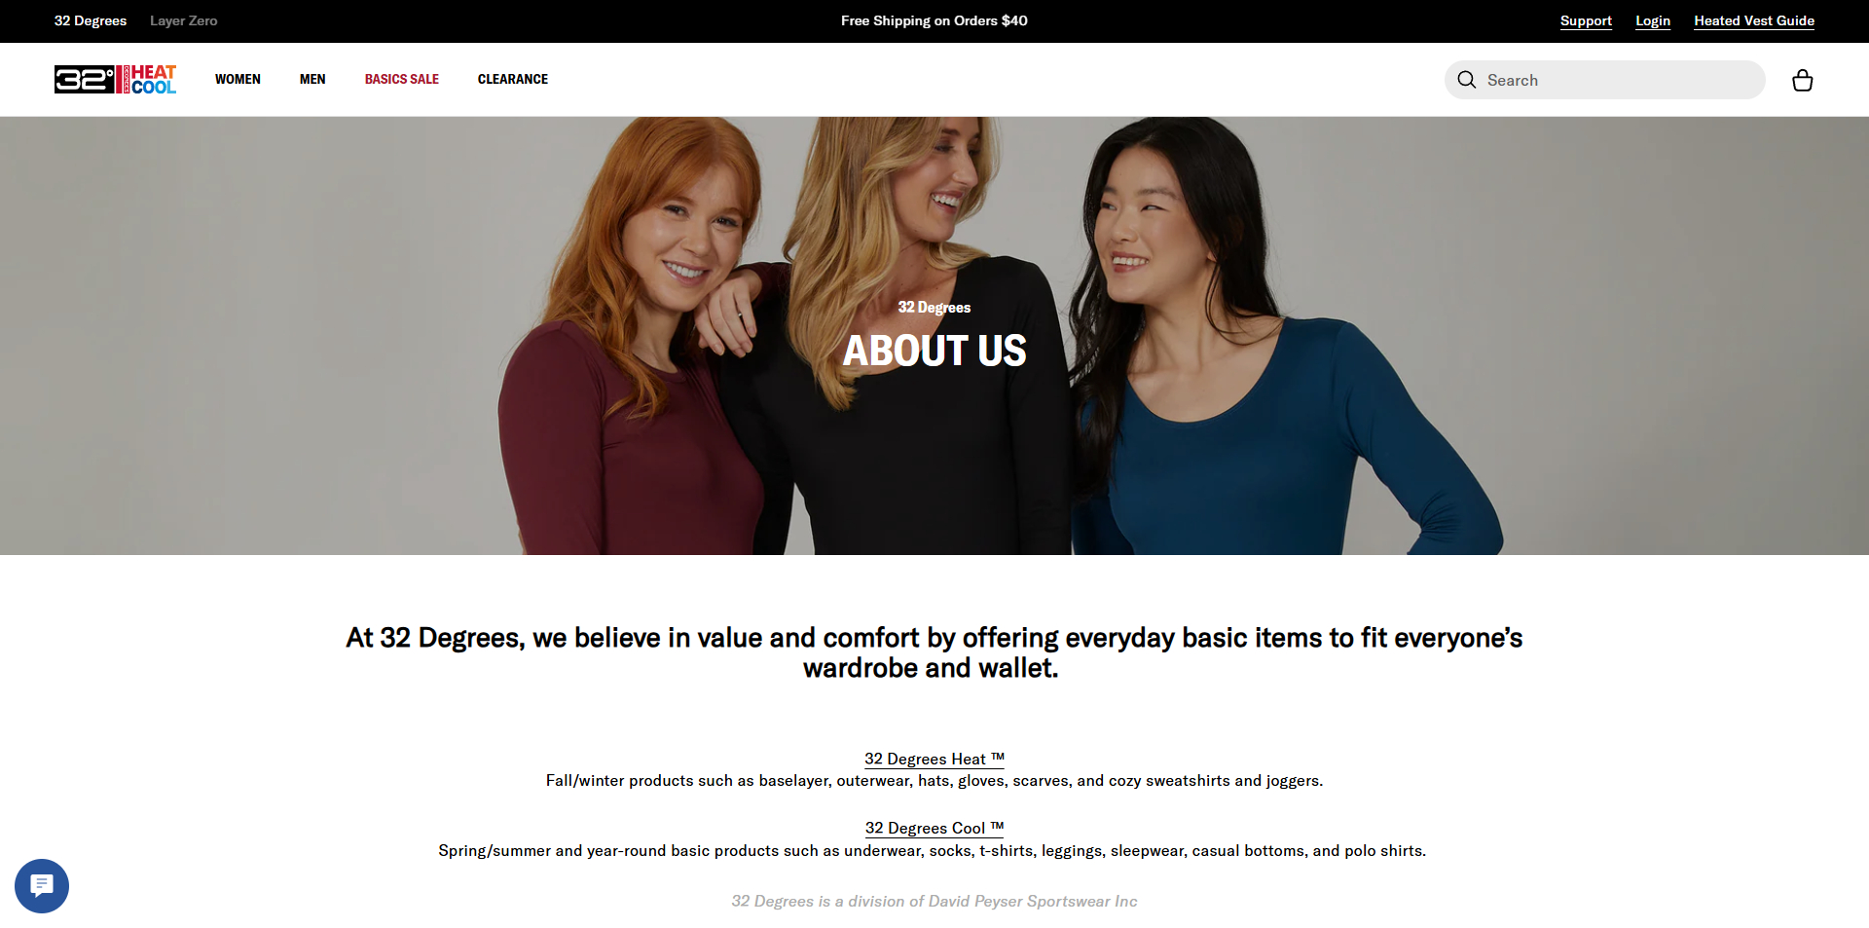Open the Support link
Viewport: 1869px width, 928px height.
coord(1586,20)
